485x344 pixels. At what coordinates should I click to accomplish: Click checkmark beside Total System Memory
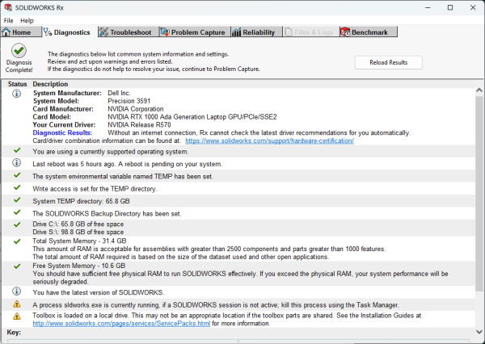coord(17,241)
